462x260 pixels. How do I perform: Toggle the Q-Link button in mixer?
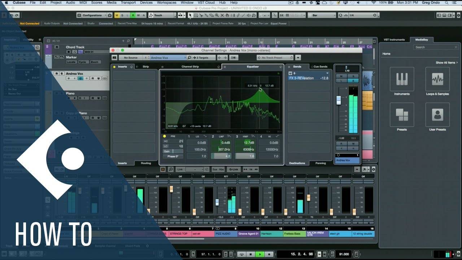coord(234,169)
